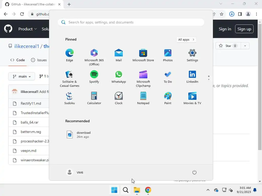Click the power button in Start menu
Screen dimensions: 262x196
coord(194,172)
